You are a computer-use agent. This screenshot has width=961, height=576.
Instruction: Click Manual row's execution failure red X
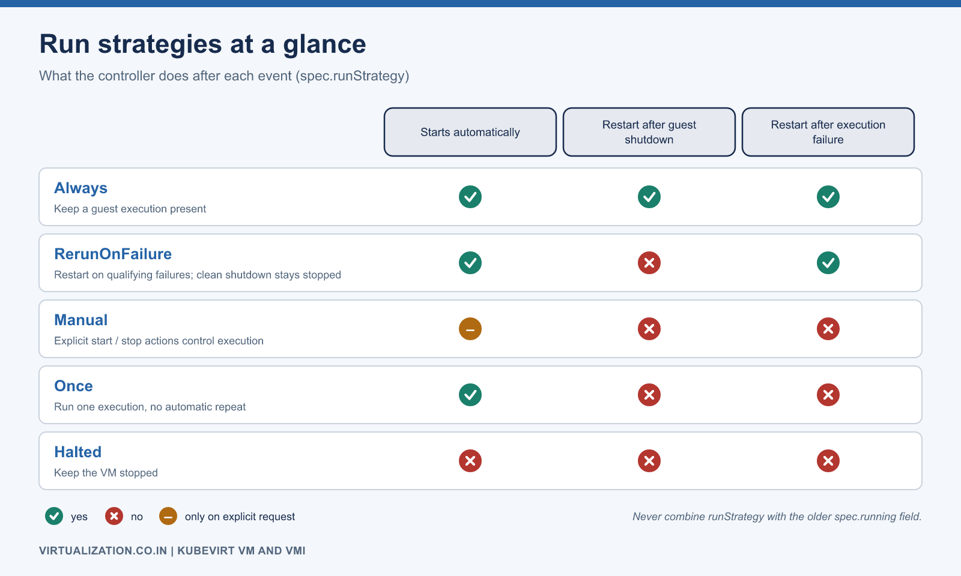click(828, 329)
